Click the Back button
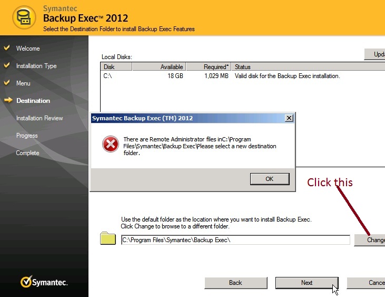Screen dimensions: 385x297 pos(235,283)
